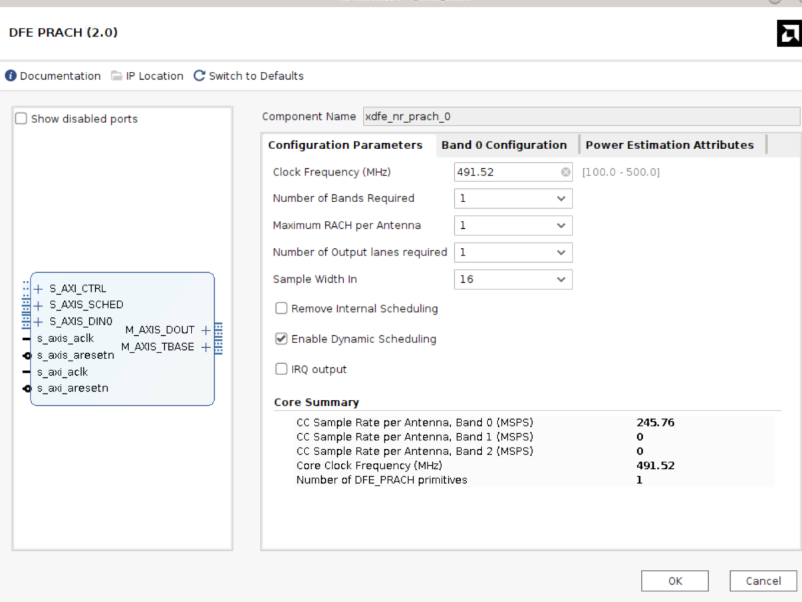802x602 pixels.
Task: Click the IP Location folder icon
Action: coord(117,76)
